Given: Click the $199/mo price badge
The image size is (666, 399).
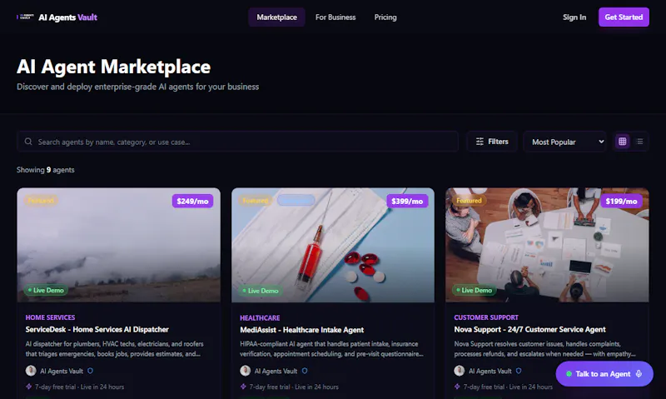Looking at the screenshot, I should coord(621,201).
